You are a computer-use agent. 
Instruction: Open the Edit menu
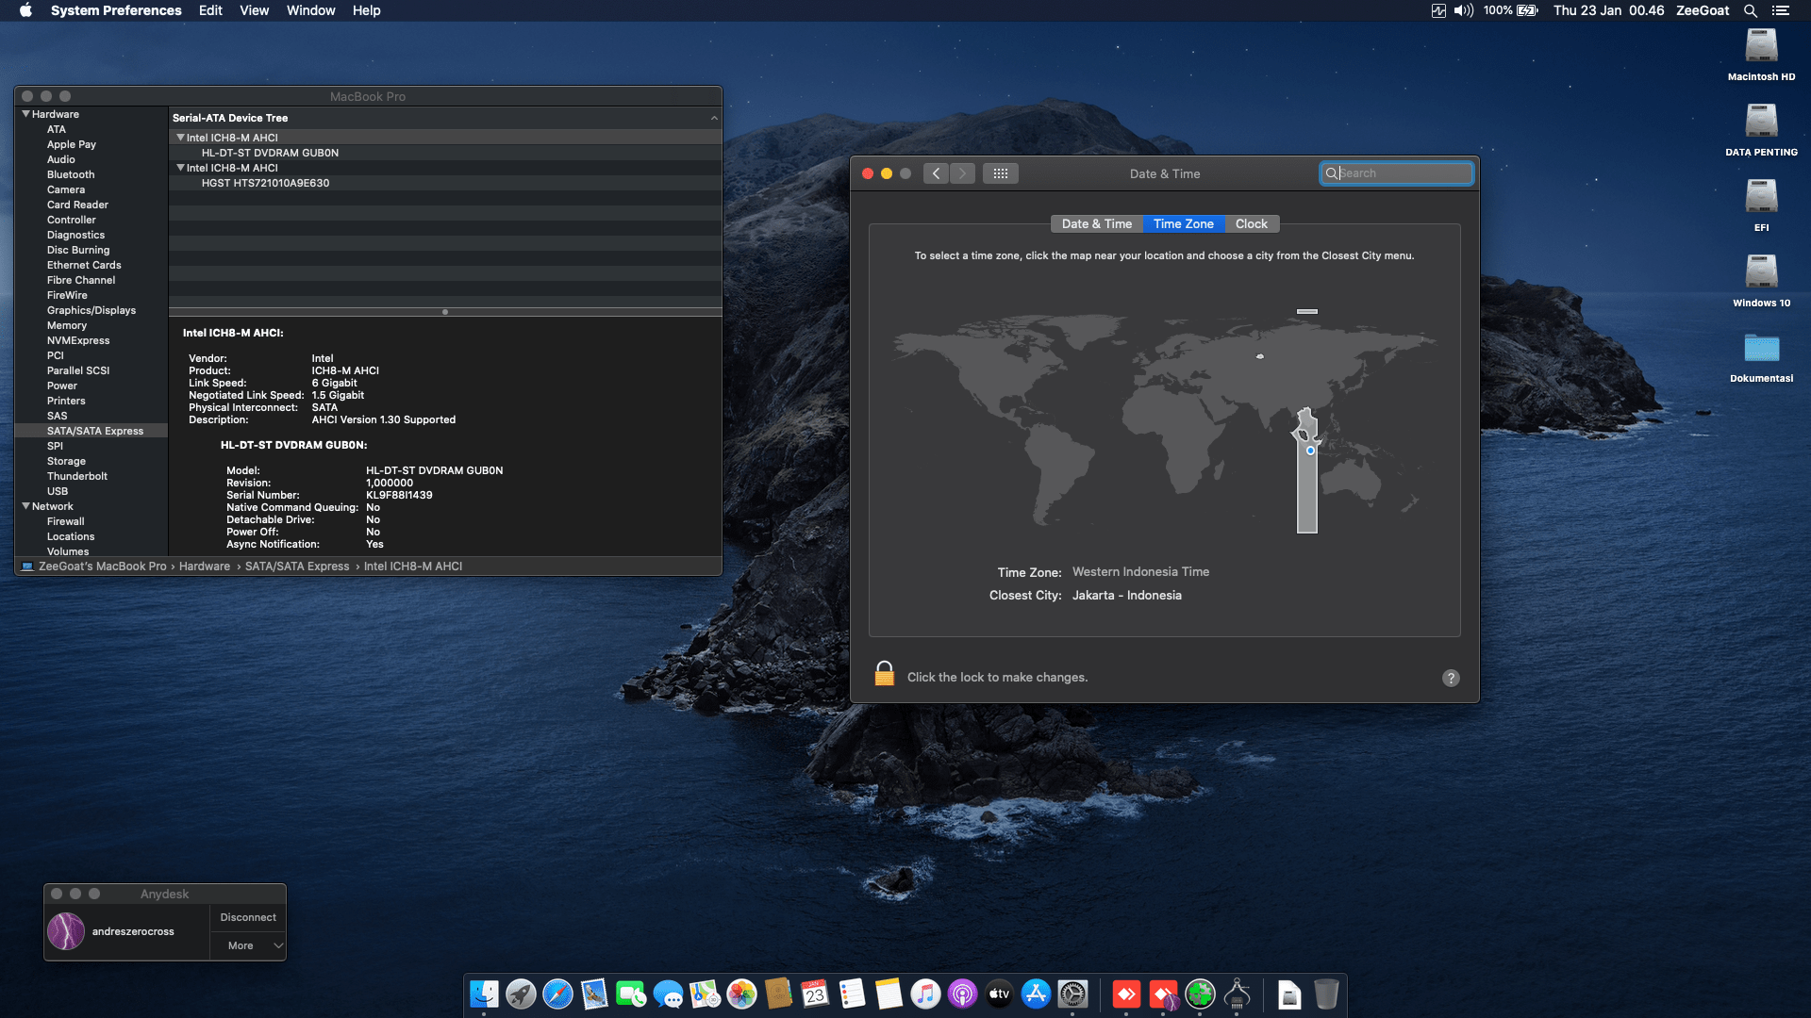(x=210, y=10)
